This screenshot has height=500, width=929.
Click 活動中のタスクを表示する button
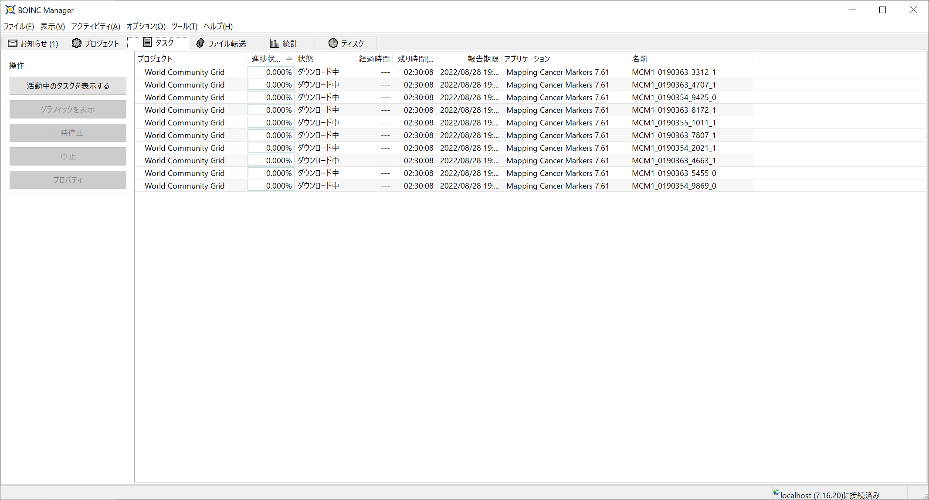[68, 86]
